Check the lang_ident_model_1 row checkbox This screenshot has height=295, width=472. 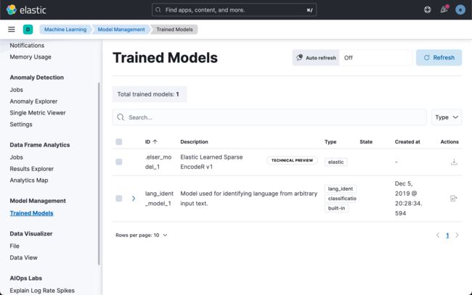pyautogui.click(x=119, y=199)
